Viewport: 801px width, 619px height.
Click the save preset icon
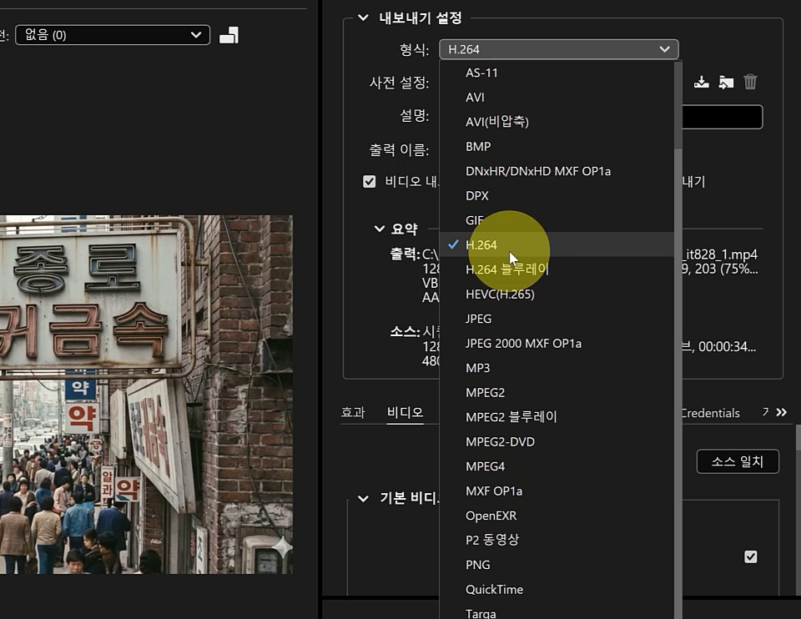pyautogui.click(x=702, y=83)
